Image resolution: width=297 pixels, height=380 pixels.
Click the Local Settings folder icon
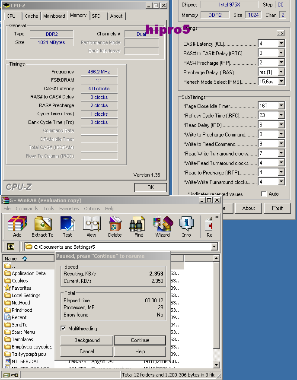pyautogui.click(x=8, y=295)
